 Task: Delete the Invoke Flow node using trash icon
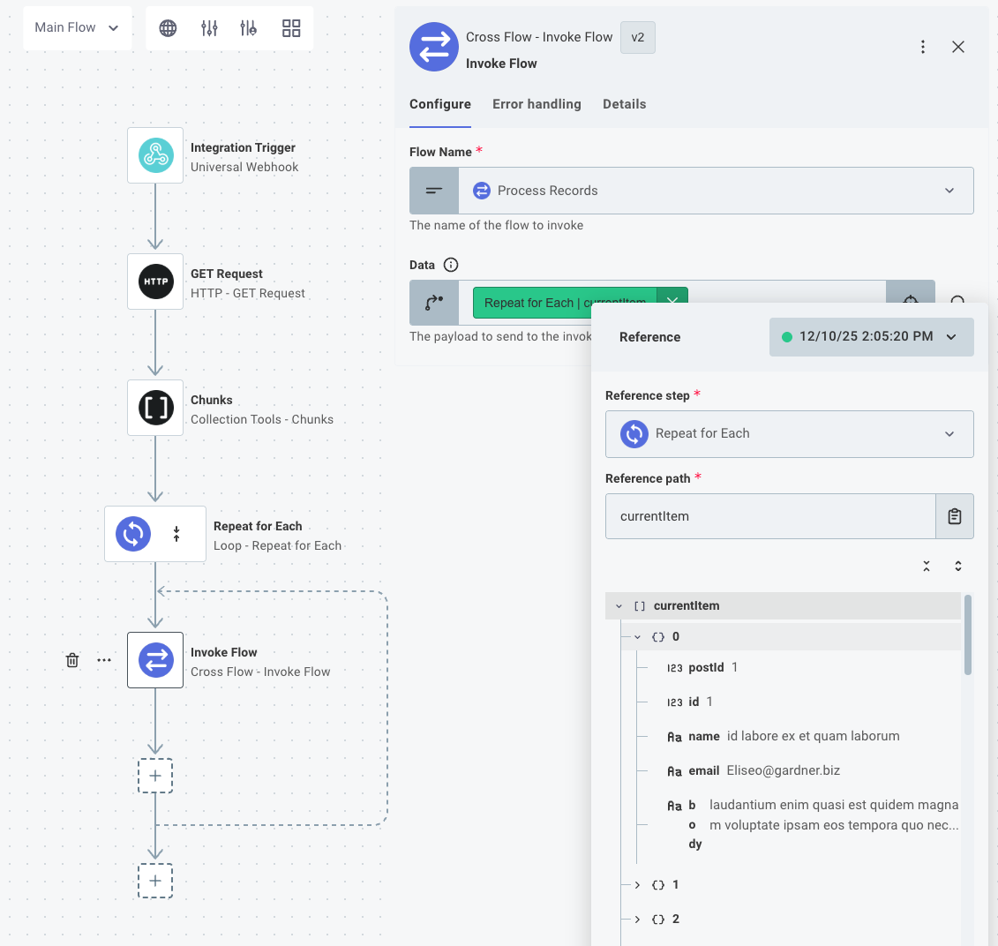72,660
